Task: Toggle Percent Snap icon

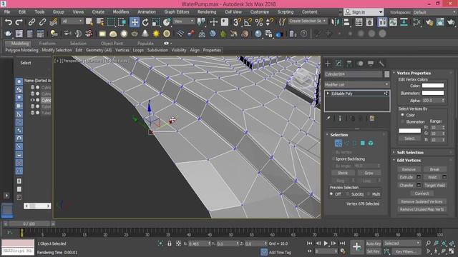Action: click(x=259, y=22)
